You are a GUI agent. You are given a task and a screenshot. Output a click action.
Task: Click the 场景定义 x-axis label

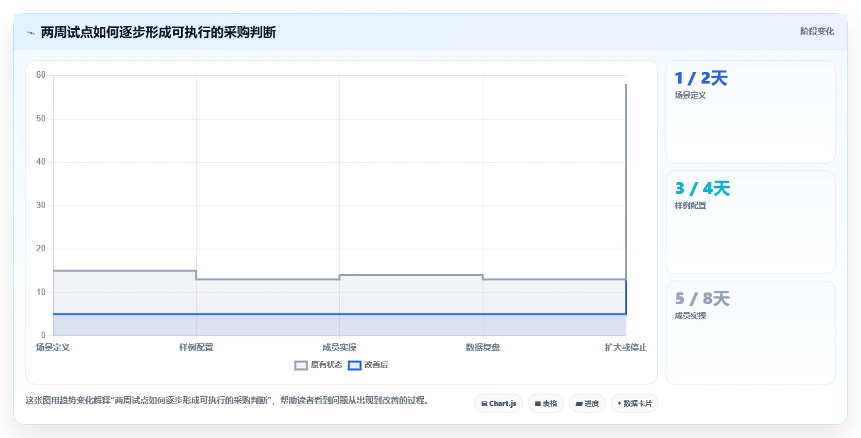(x=53, y=347)
